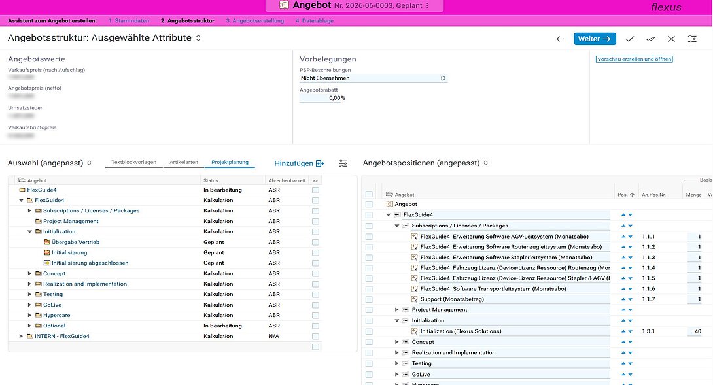Viewport: 713px width, 385px height.
Task: Click the Angebot document icon in positions tree
Action: click(389, 204)
